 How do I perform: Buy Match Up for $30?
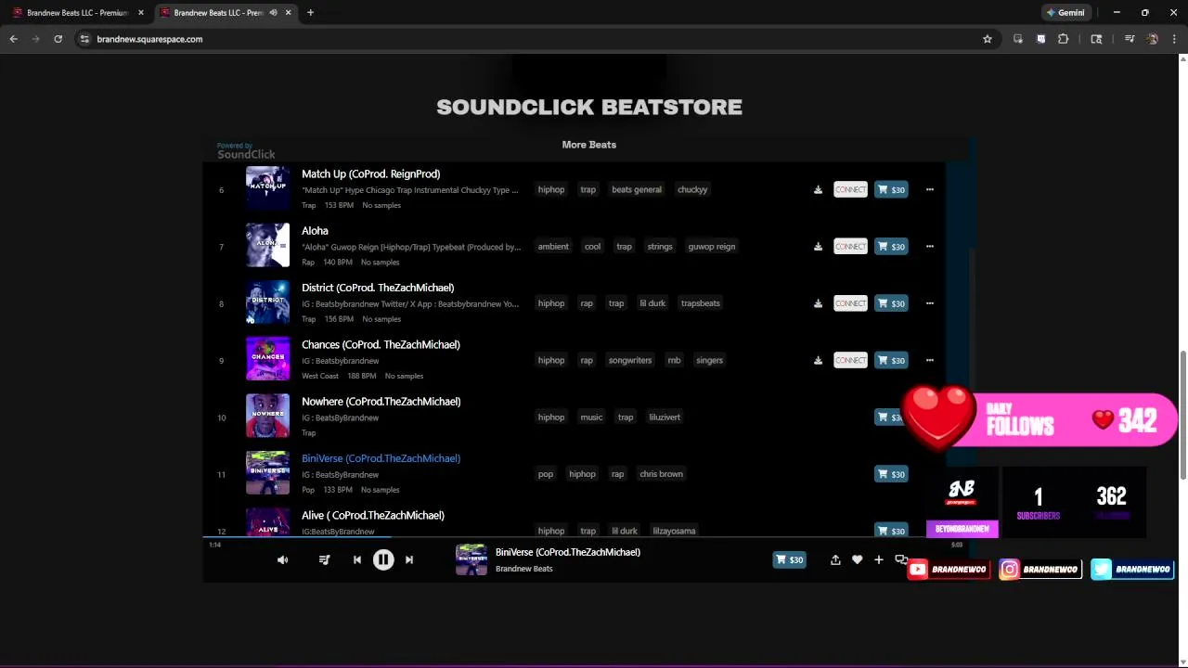point(891,189)
